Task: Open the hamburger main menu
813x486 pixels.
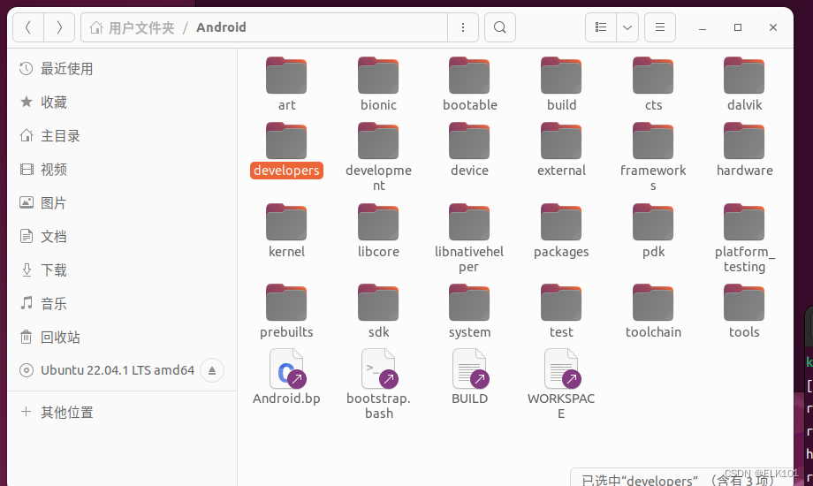Action: click(660, 27)
